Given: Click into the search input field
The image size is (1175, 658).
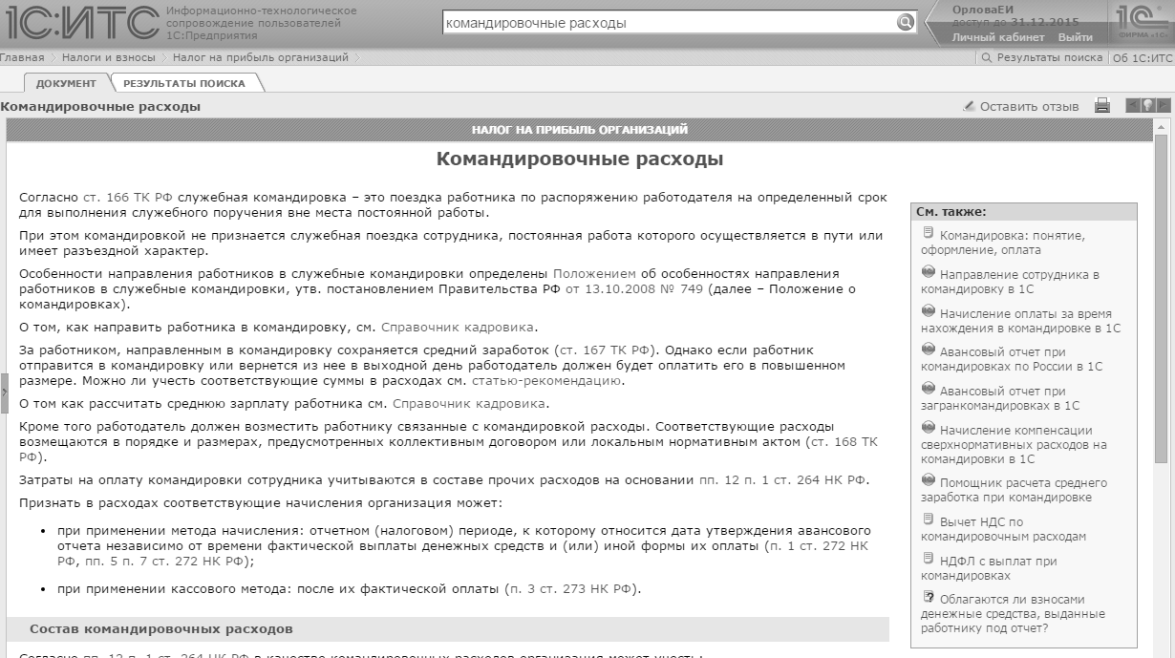Looking at the screenshot, I should (x=669, y=23).
